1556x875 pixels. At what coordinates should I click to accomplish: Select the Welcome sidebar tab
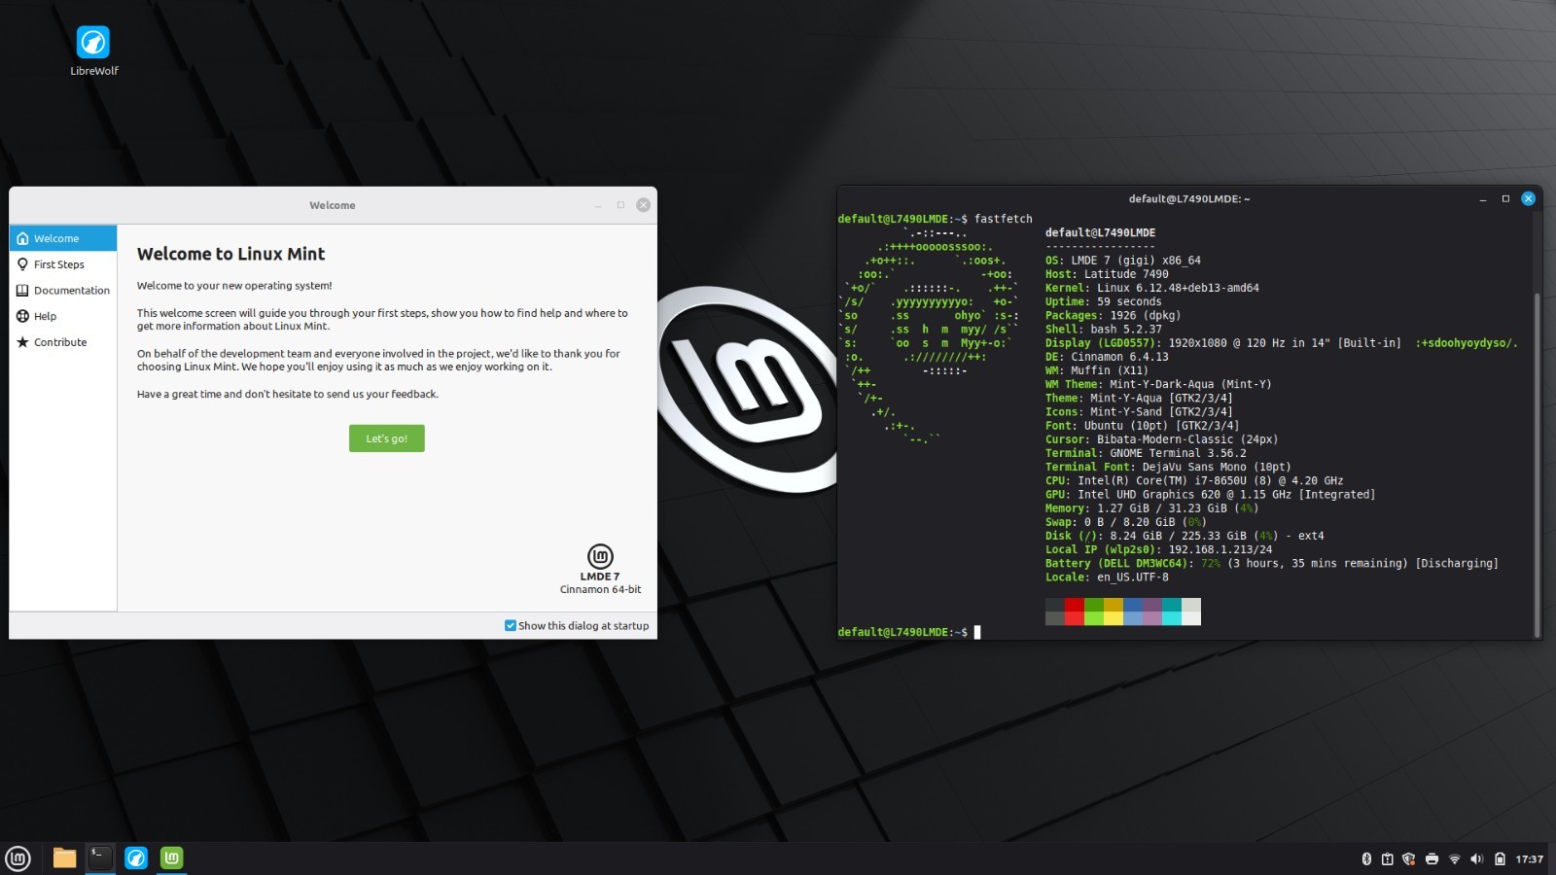[x=63, y=238]
